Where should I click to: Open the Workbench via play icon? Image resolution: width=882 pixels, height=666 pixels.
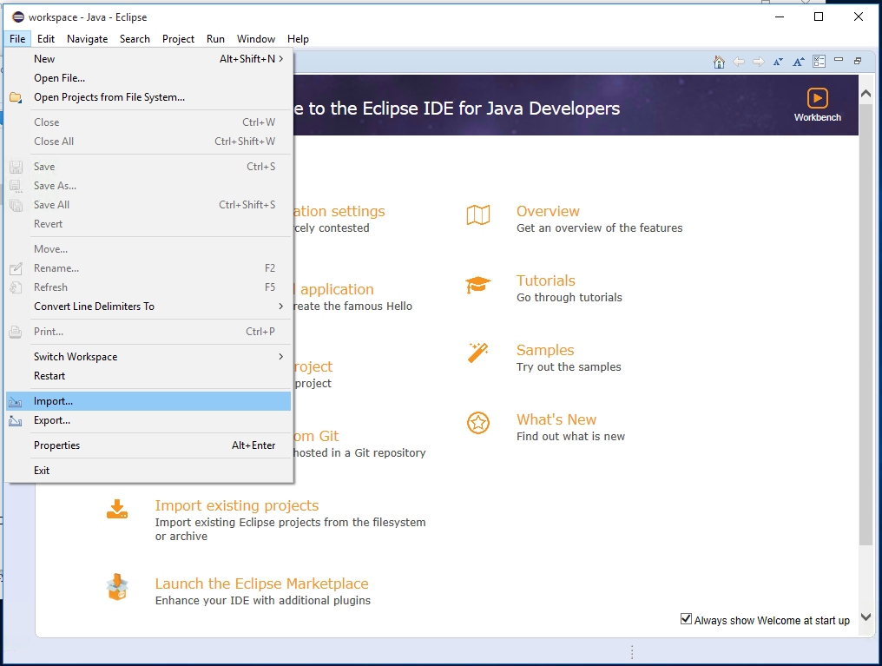click(817, 98)
